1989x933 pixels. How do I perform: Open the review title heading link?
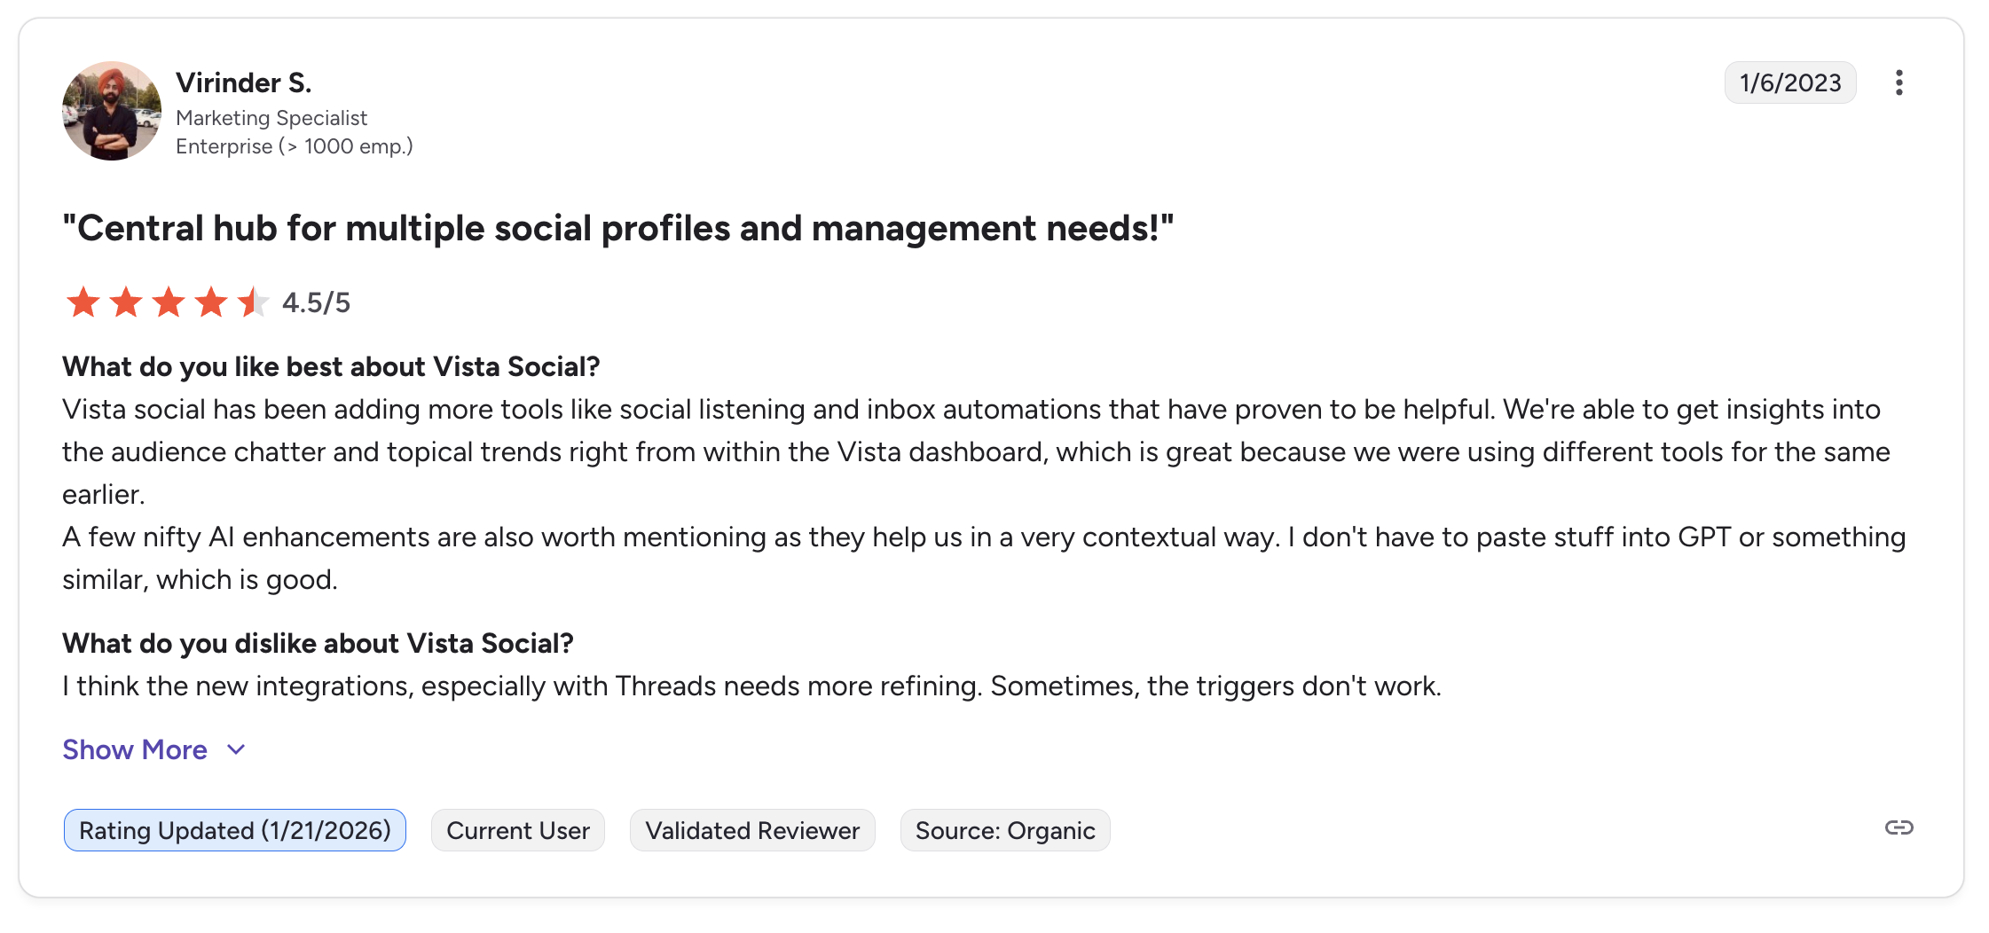tap(618, 228)
